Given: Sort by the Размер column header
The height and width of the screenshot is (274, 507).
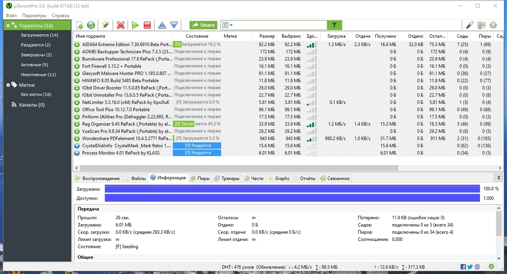Looking at the screenshot, I should pyautogui.click(x=265, y=36).
